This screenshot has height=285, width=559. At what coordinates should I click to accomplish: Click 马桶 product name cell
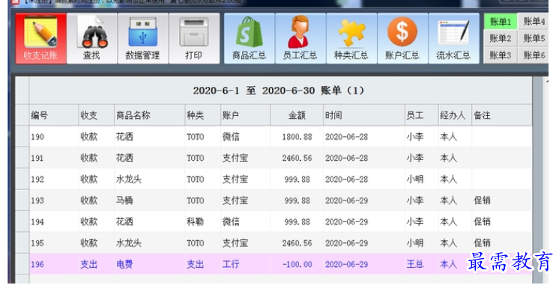(124, 200)
